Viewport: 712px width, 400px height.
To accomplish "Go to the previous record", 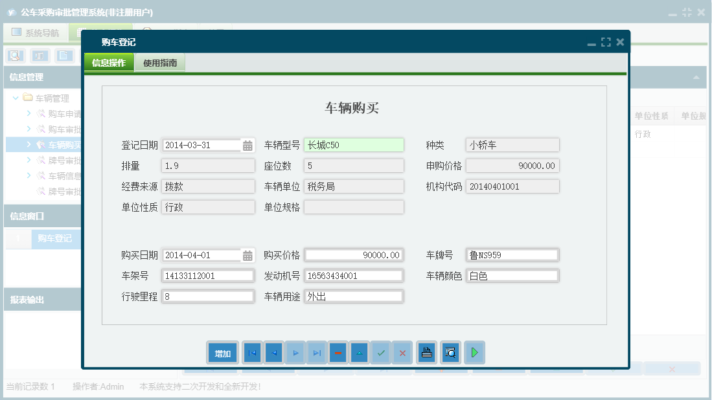I will (274, 353).
